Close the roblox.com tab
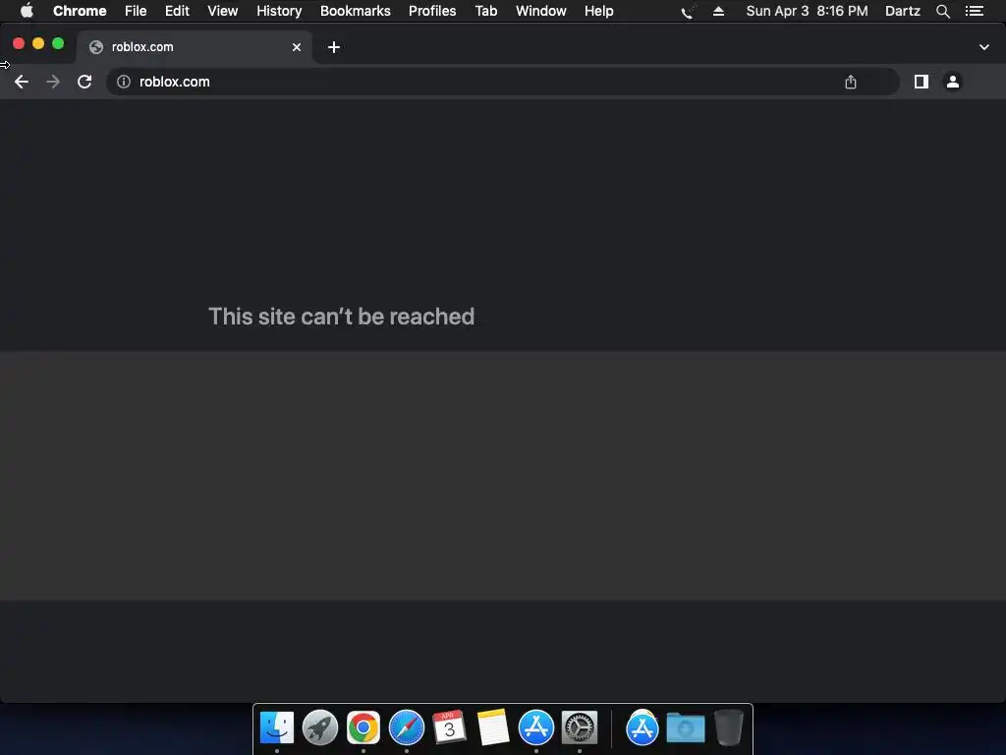Screen dimensions: 1006x755 [x=297, y=47]
